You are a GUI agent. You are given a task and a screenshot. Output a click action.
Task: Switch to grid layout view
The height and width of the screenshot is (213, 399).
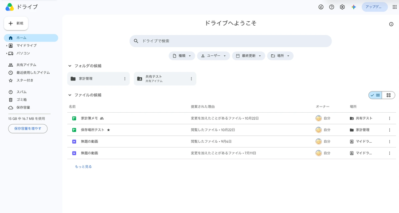[x=388, y=95]
